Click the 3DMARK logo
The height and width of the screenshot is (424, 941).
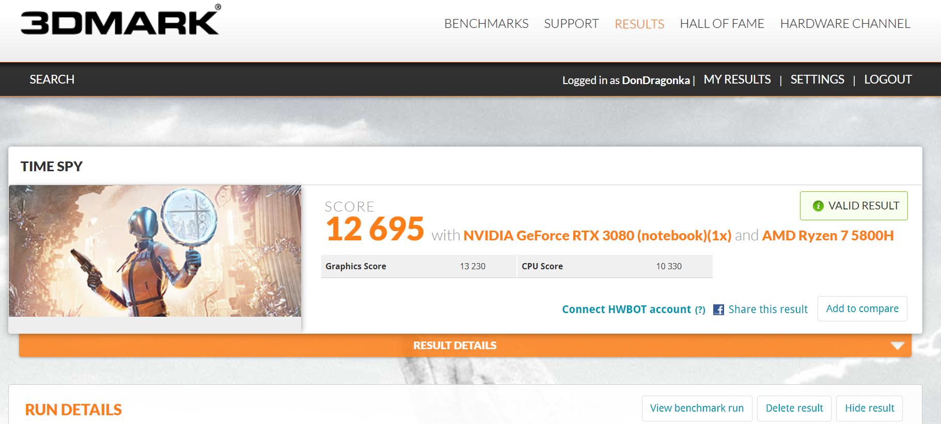[x=120, y=21]
